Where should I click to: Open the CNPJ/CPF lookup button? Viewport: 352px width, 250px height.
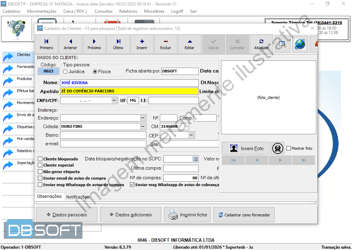coord(114,101)
